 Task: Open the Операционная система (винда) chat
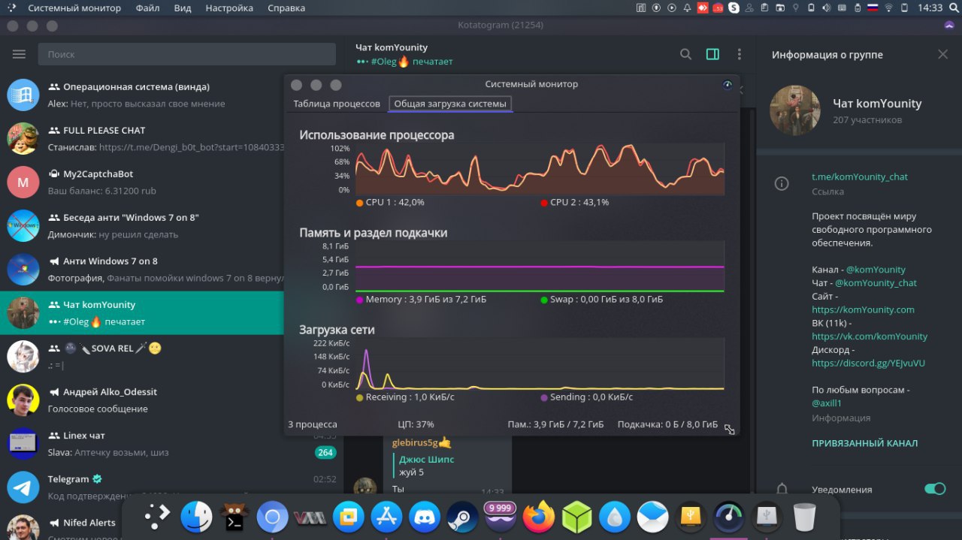[x=143, y=95]
